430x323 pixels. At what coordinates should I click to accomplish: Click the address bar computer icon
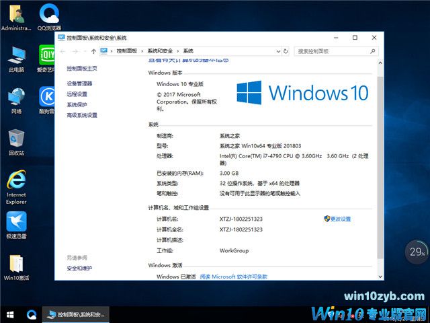point(103,51)
